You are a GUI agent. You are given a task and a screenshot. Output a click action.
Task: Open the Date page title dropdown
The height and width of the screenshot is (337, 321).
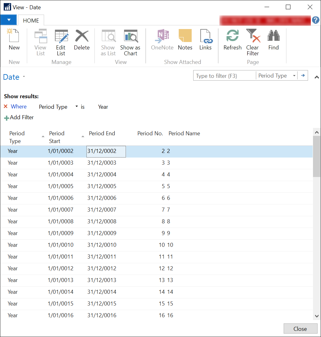tap(24, 77)
